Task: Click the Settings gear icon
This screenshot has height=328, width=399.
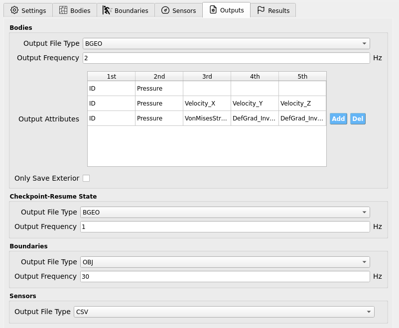Action: pos(14,10)
